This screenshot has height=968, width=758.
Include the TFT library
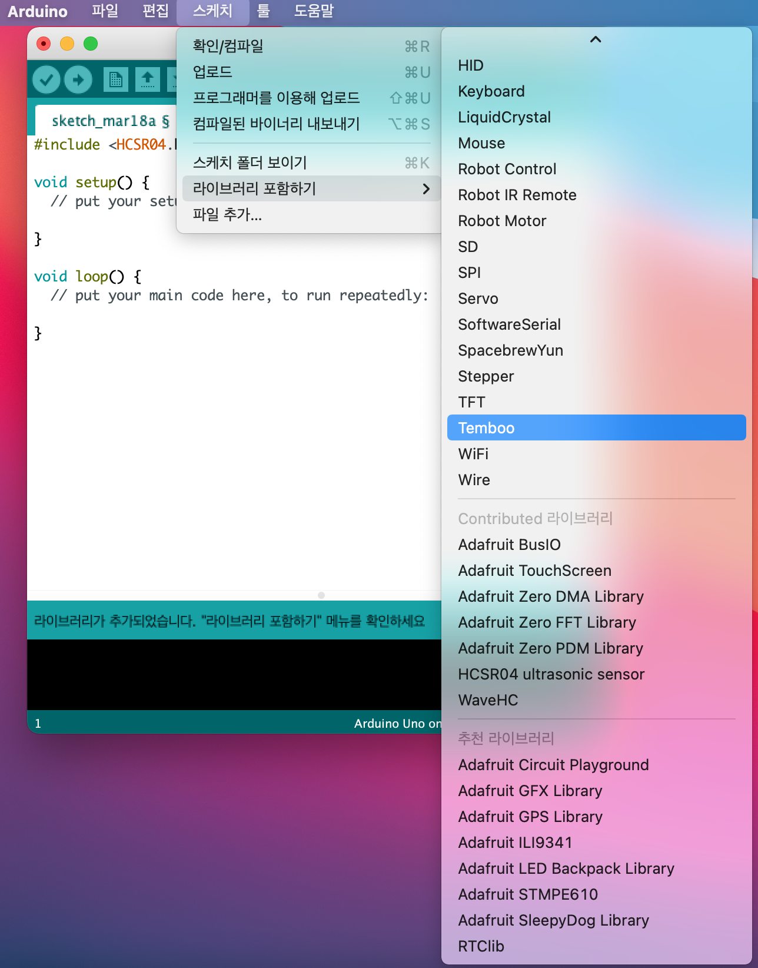(x=597, y=402)
